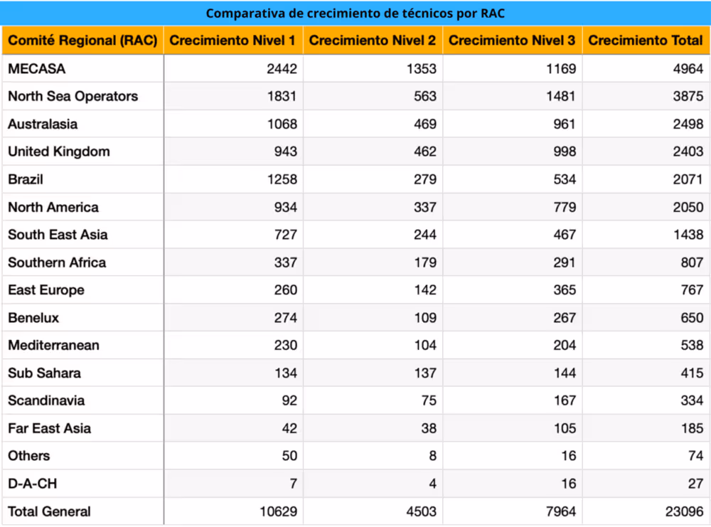Select Far East Asia total value 185
The height and width of the screenshot is (527, 711).
coord(692,428)
